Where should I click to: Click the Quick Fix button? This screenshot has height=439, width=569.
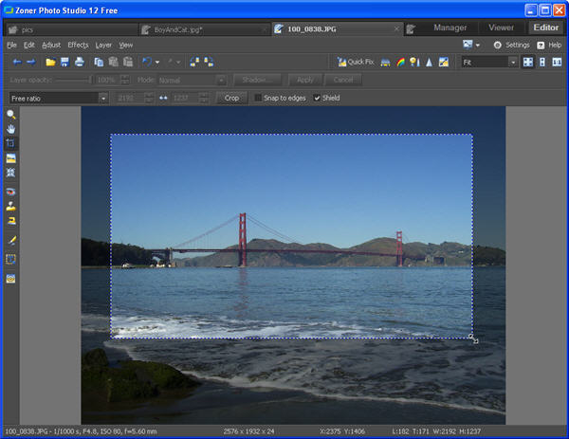tap(355, 62)
